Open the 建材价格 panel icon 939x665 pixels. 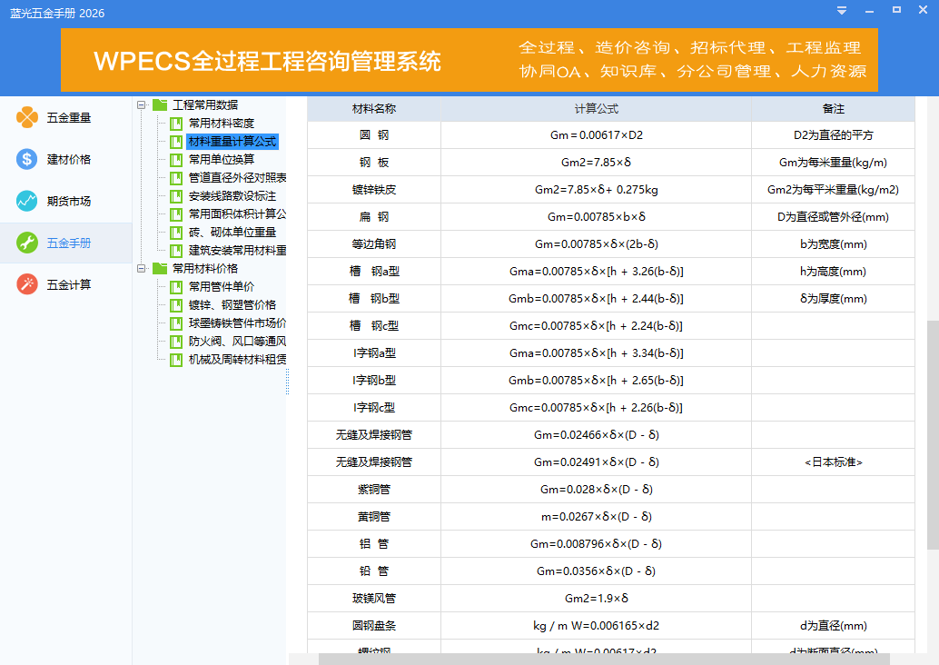point(26,159)
